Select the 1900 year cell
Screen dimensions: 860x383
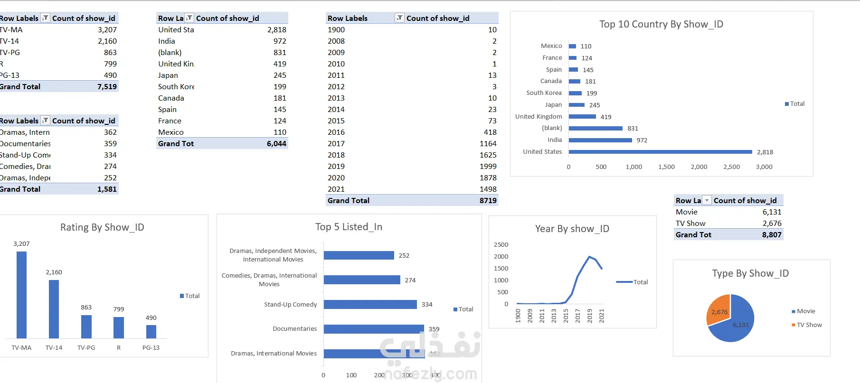[x=365, y=29]
